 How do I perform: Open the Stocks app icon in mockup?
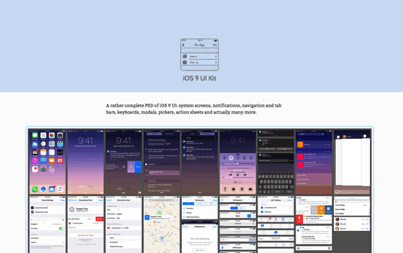(60, 152)
